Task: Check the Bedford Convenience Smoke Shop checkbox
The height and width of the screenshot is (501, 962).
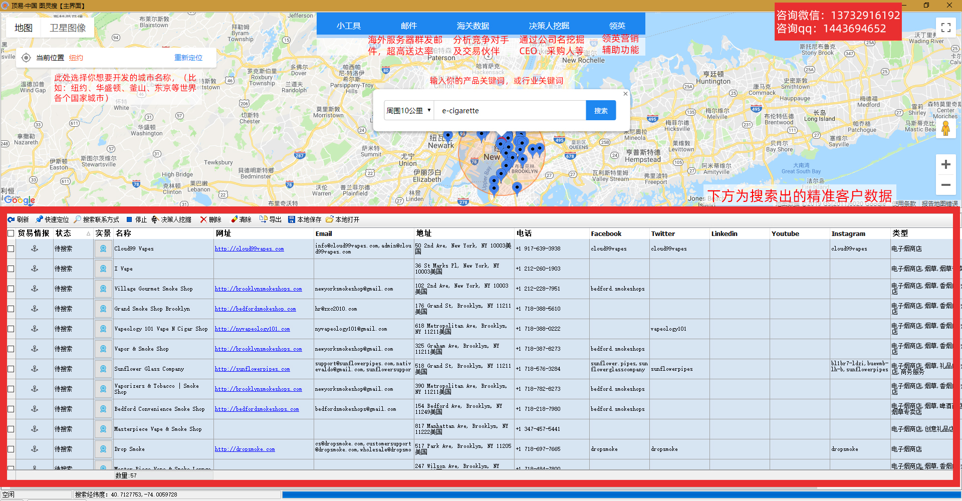Action: (x=11, y=409)
